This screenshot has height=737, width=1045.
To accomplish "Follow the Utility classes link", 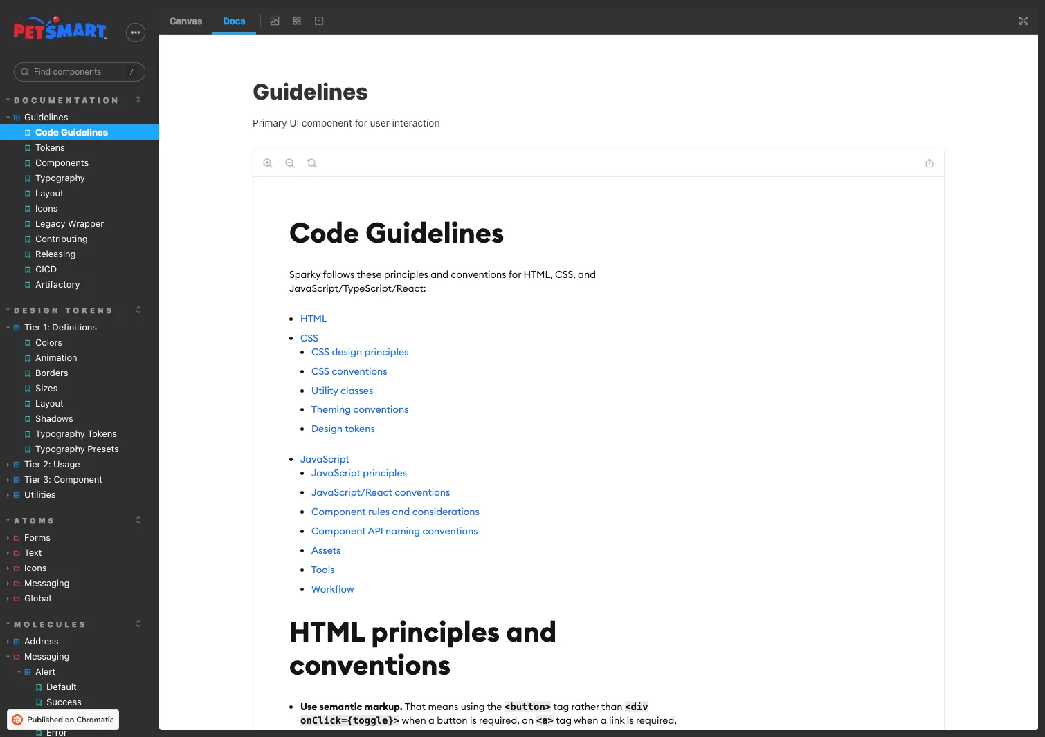I will point(342,391).
